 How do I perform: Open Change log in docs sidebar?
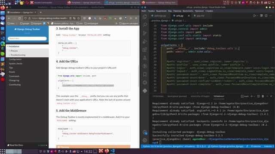(x=14, y=80)
